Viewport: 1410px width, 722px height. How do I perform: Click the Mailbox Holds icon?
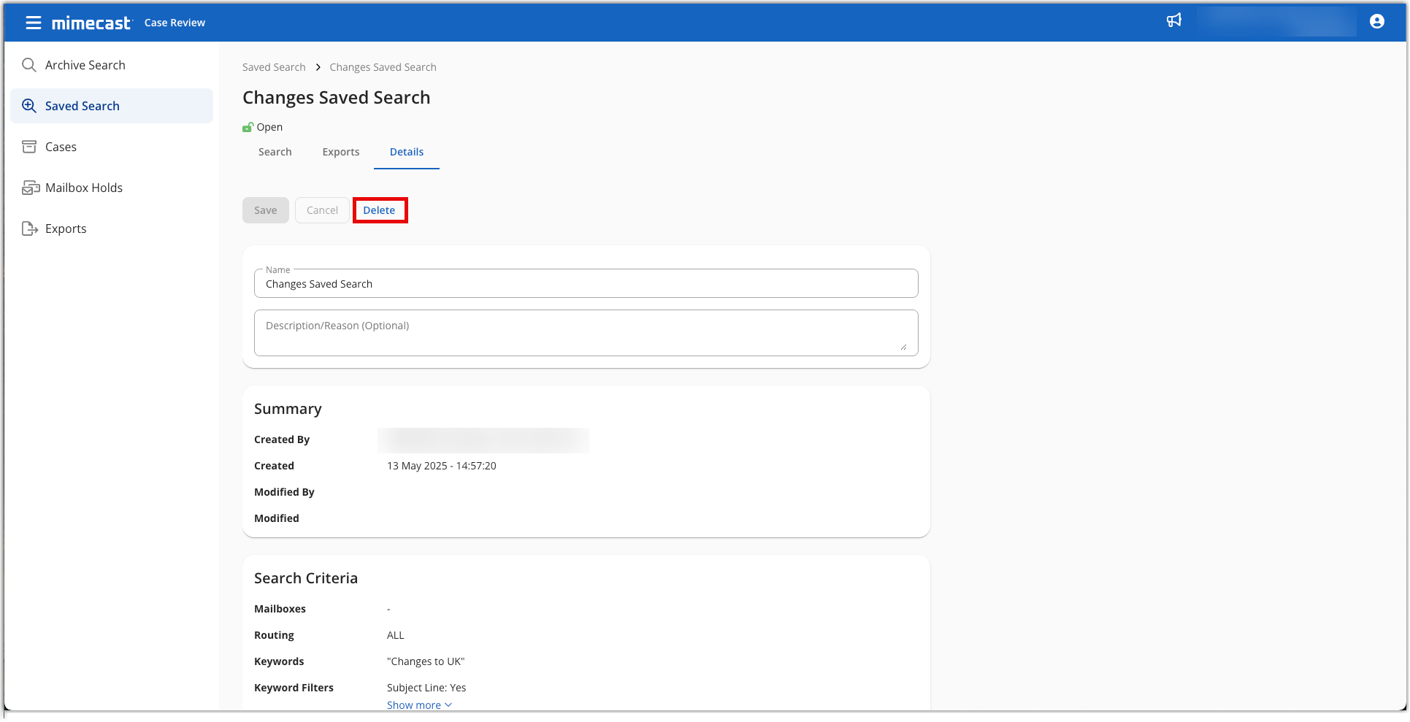tap(30, 188)
